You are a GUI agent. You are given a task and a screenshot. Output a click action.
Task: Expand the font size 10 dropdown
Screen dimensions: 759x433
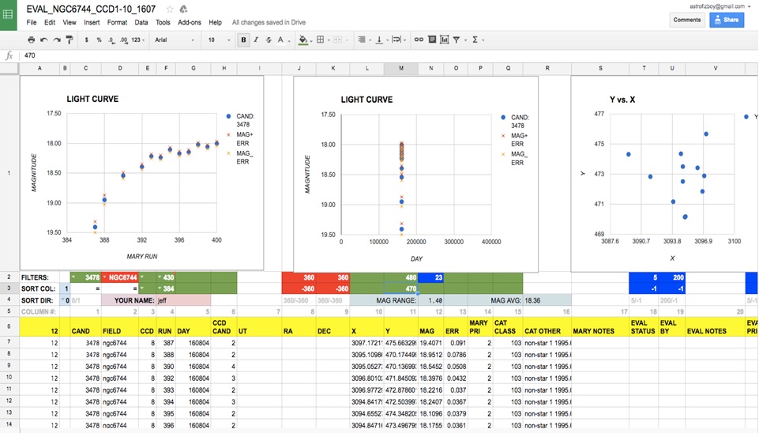click(220, 40)
